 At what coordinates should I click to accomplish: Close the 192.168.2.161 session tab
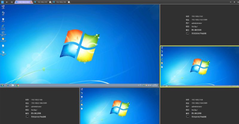pos(50,2)
